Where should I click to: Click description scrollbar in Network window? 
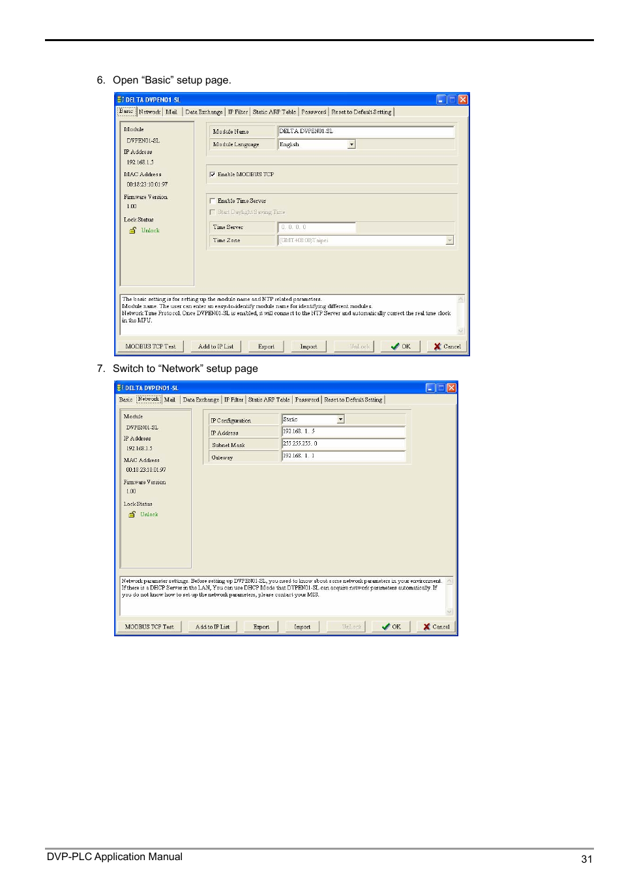[x=449, y=596]
